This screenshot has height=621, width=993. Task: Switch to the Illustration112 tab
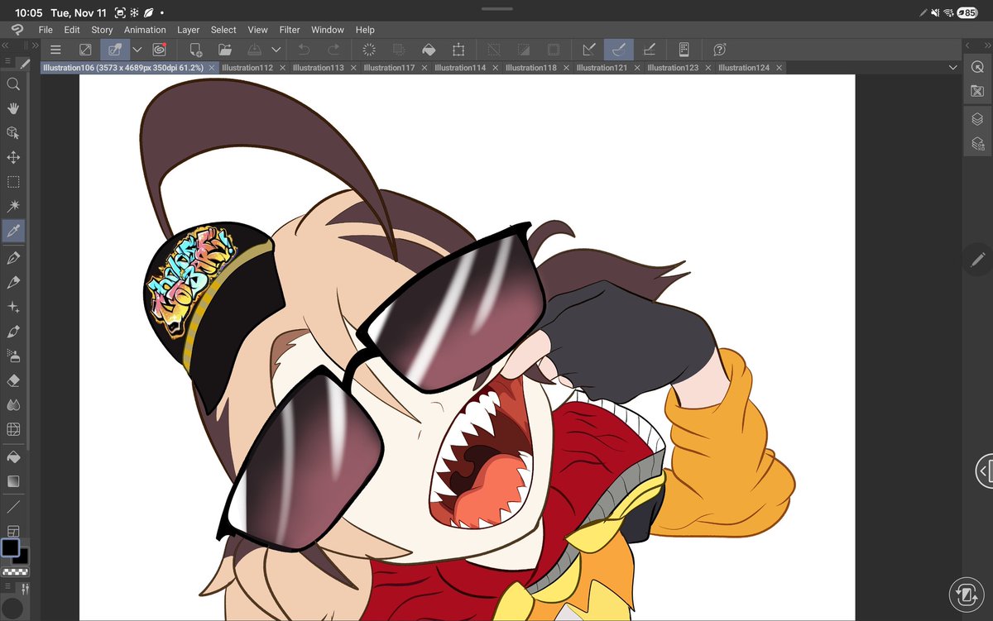(x=247, y=68)
